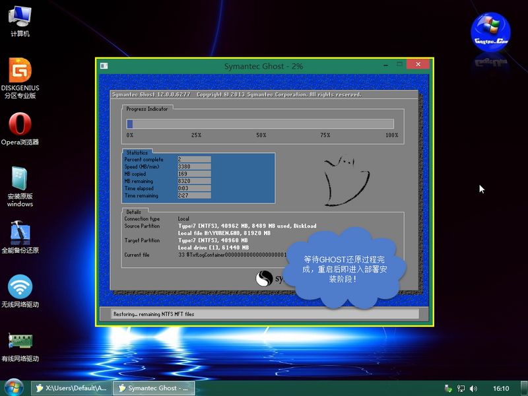This screenshot has width=528, height=396.
Task: Close the Symantec Ghost window
Action: 418,64
